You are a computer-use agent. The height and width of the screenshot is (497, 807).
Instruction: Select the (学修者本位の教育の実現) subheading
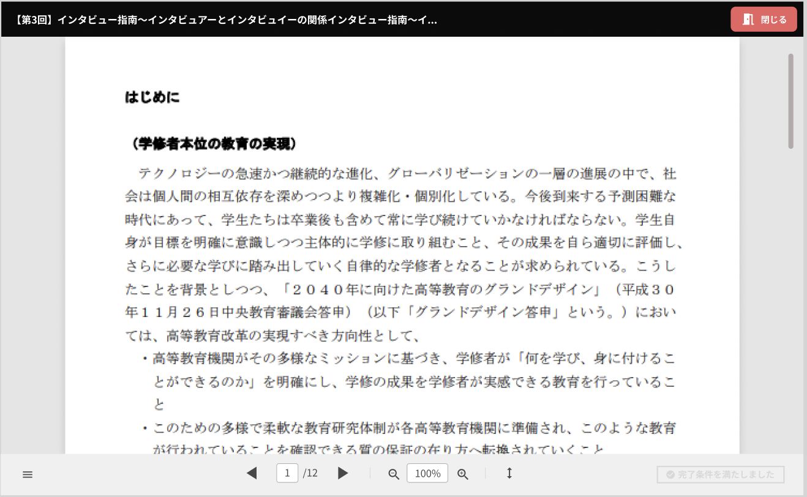[x=214, y=144]
